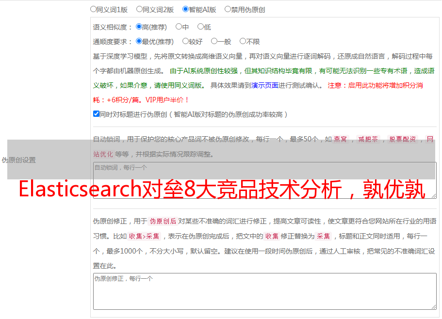Set 通顺度要求 to 较好
This screenshot has height=319, width=442.
click(x=185, y=41)
